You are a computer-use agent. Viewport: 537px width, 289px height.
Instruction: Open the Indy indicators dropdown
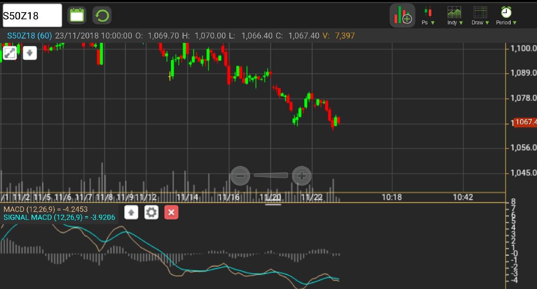(x=455, y=16)
